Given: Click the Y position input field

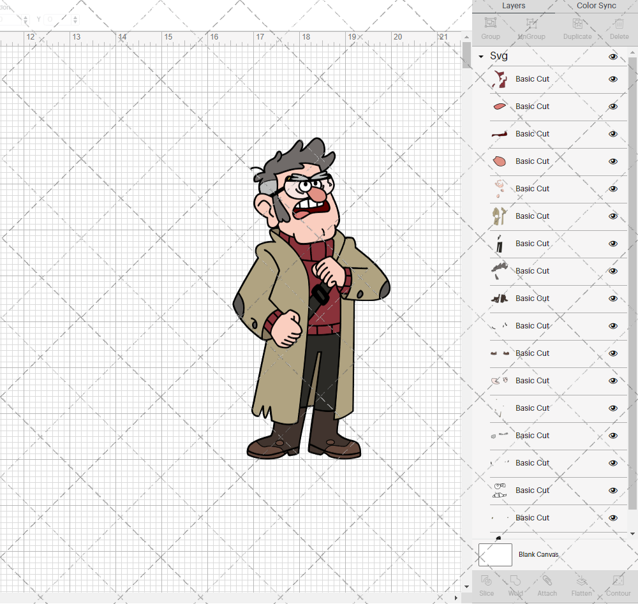Looking at the screenshot, I should pos(57,19).
